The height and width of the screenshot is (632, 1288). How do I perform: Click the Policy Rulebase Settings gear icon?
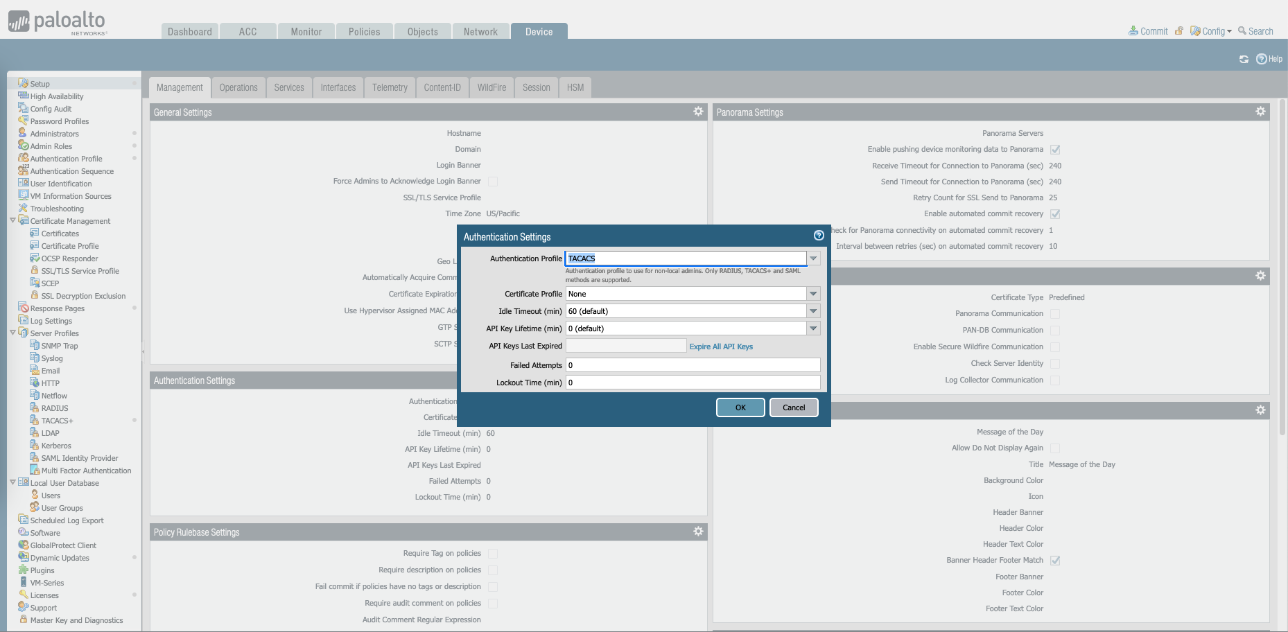(x=698, y=532)
